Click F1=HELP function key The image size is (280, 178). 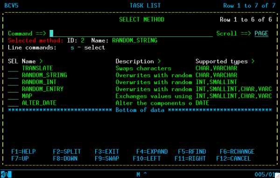(24, 151)
